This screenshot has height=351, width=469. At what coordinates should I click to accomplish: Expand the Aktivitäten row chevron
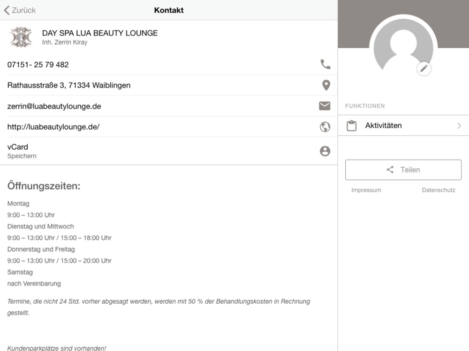point(459,125)
